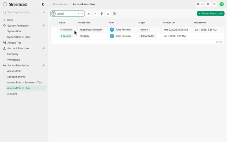Select Access Role User in sidebar
Viewport: 227px width, 142px height.
coord(26,88)
